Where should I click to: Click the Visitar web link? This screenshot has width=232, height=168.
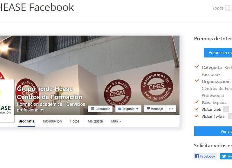[211, 110]
